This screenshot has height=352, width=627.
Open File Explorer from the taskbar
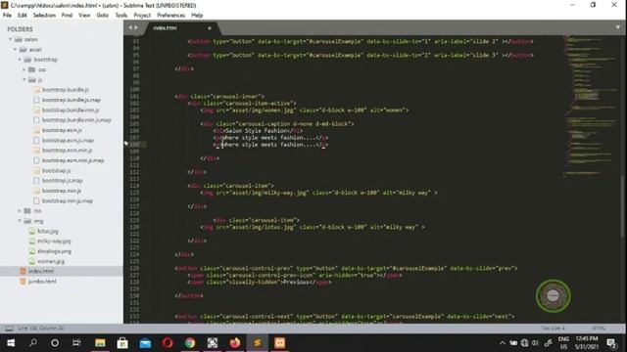[100, 343]
